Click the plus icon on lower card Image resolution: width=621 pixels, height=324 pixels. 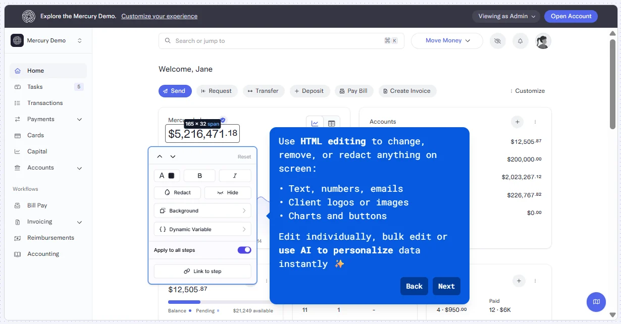[x=519, y=281]
